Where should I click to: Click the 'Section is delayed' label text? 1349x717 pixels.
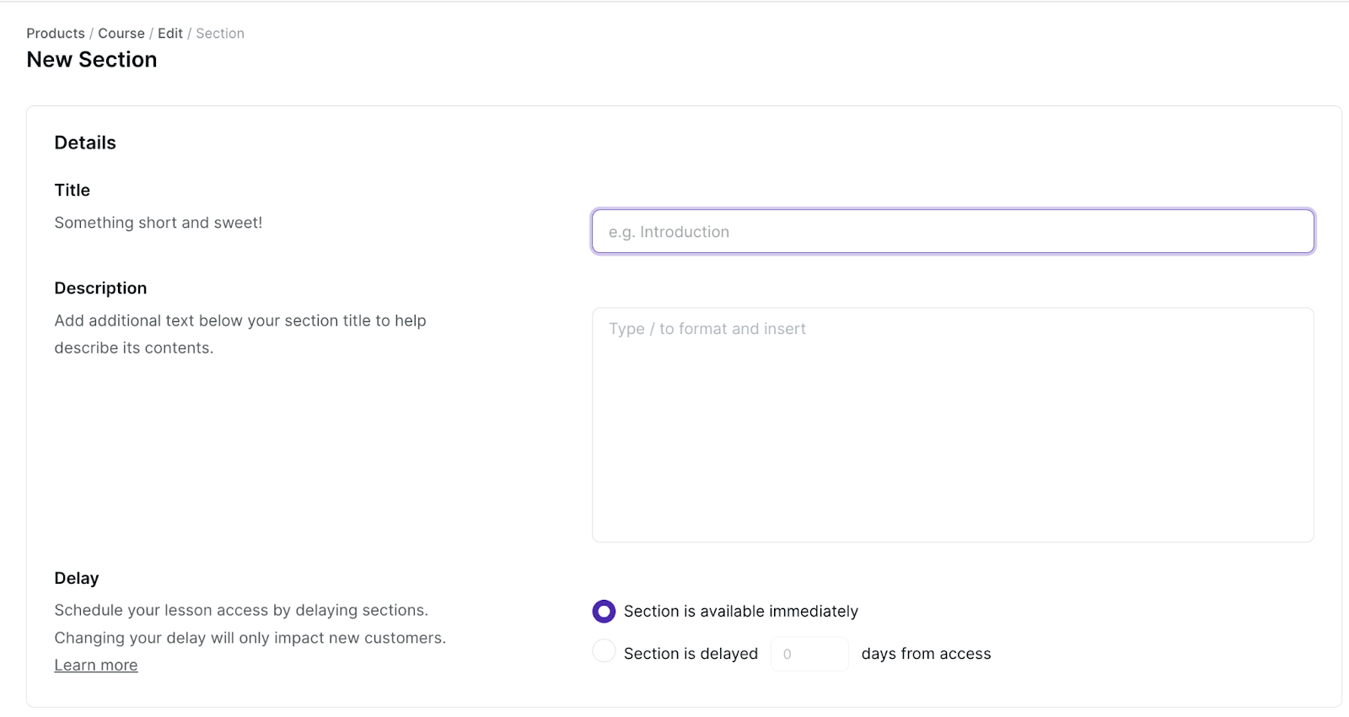tap(691, 654)
